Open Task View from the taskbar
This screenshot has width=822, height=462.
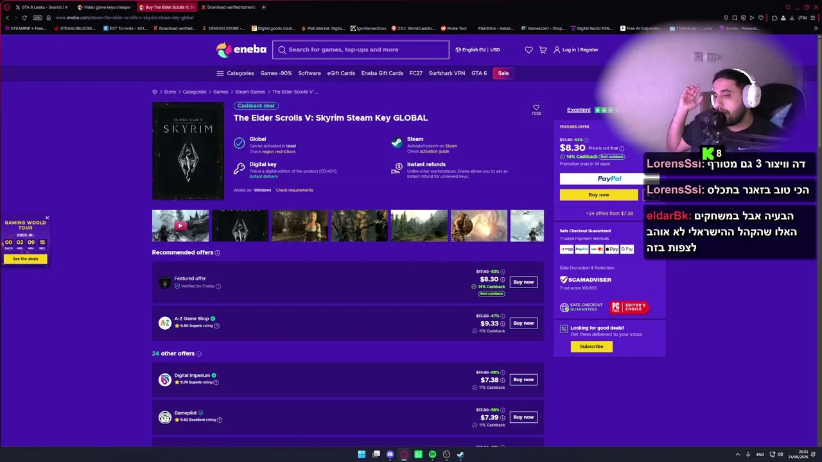coord(376,454)
